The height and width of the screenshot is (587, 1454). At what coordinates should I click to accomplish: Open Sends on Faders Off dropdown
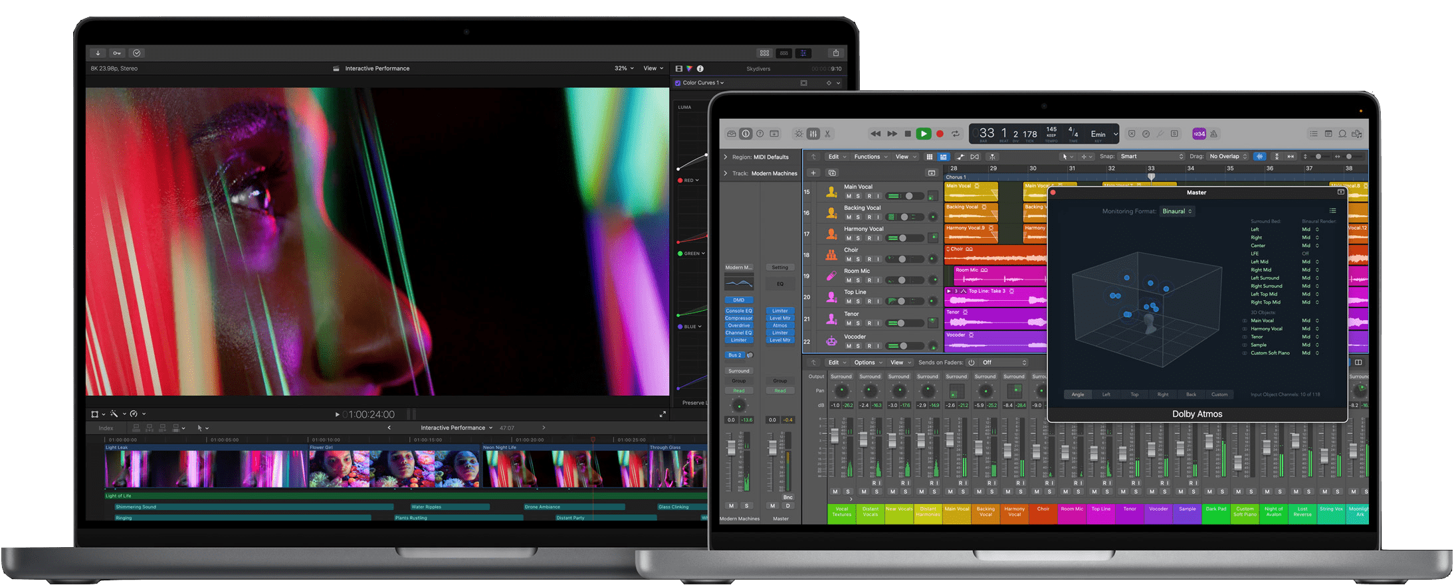point(1004,363)
